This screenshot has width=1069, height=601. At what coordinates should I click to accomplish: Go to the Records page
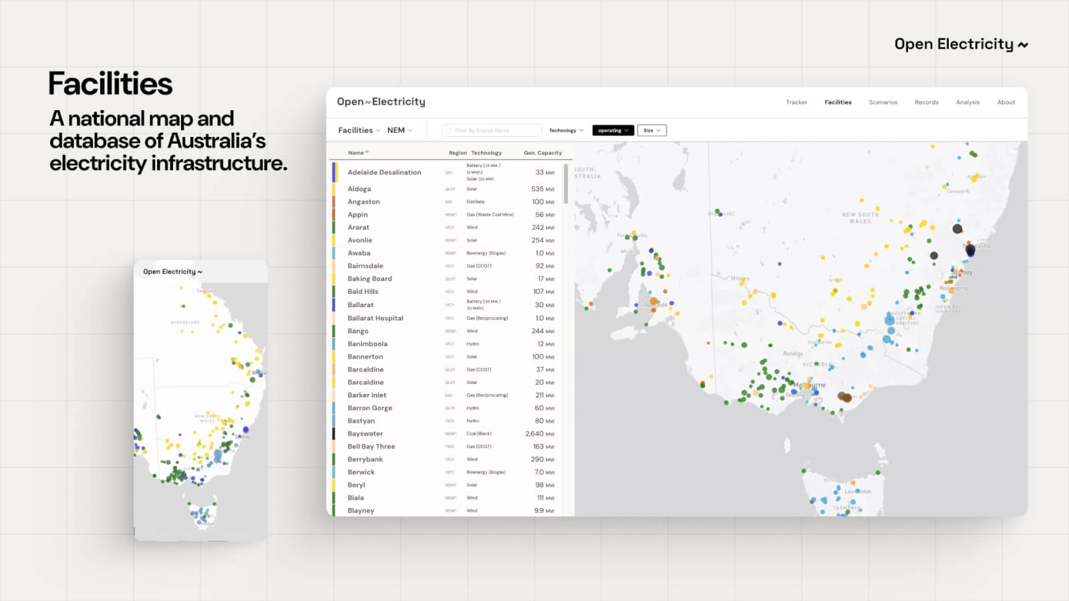point(926,102)
